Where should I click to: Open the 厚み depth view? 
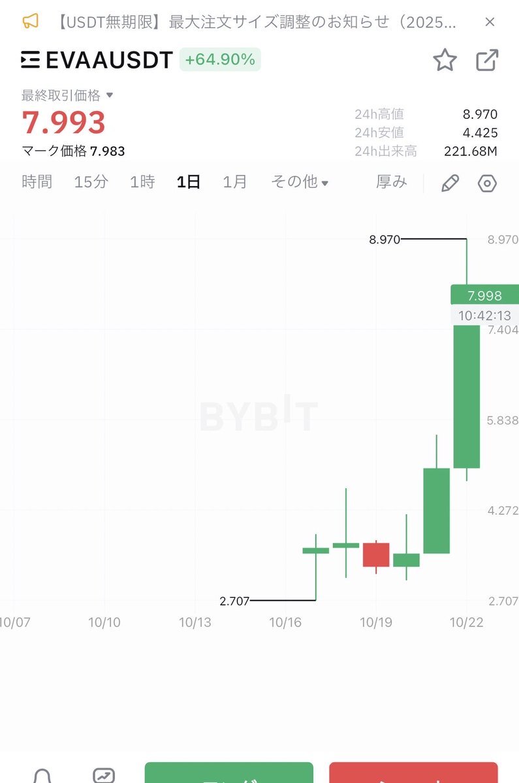point(392,182)
